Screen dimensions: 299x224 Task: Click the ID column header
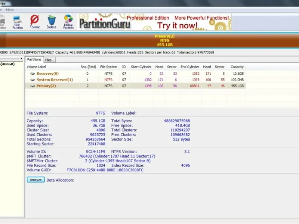[124, 67]
